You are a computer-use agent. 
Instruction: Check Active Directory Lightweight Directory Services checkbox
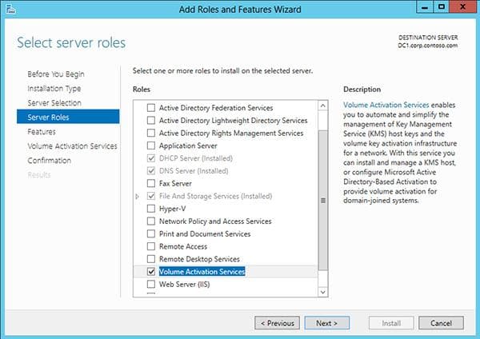[x=151, y=120]
